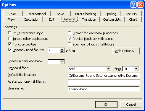Open the Calculation tab
The height and width of the screenshot is (111, 145).
pyautogui.click(x=31, y=19)
